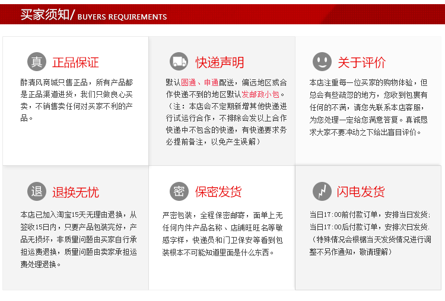Select the 快递声明 heading
The width and height of the screenshot is (445, 301).
pyautogui.click(x=220, y=62)
